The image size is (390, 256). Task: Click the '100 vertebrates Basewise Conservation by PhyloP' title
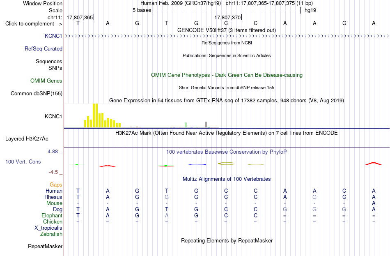[227, 152]
